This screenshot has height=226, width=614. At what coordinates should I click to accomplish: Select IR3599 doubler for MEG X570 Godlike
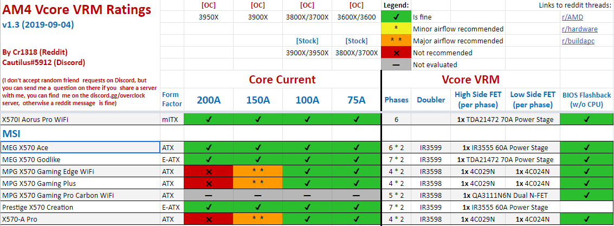click(x=431, y=159)
